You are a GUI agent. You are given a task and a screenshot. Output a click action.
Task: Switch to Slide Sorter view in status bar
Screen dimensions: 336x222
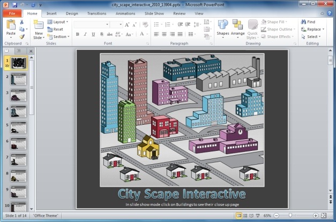coord(245,215)
